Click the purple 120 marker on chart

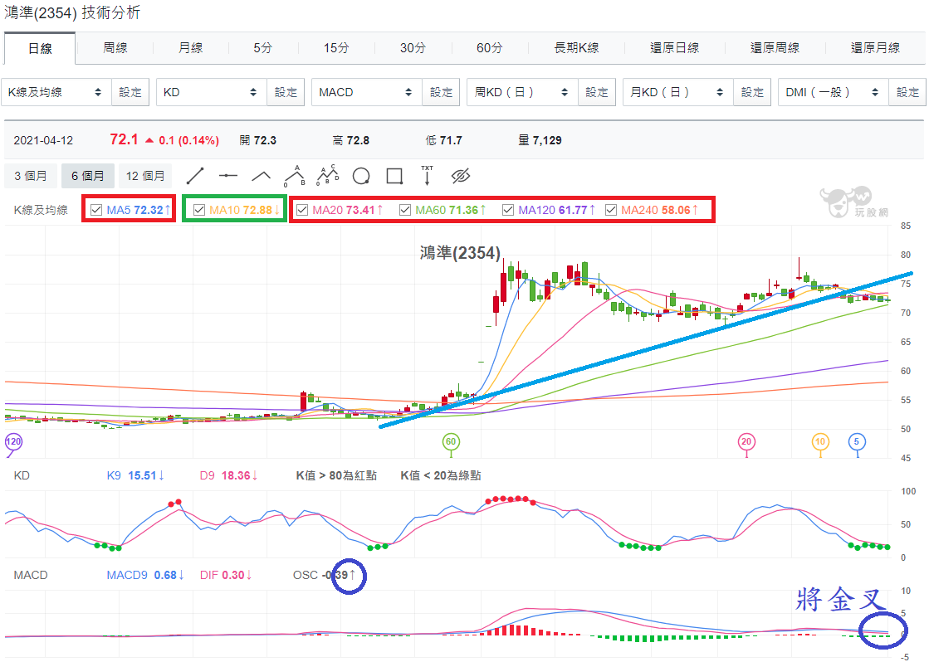click(x=13, y=441)
